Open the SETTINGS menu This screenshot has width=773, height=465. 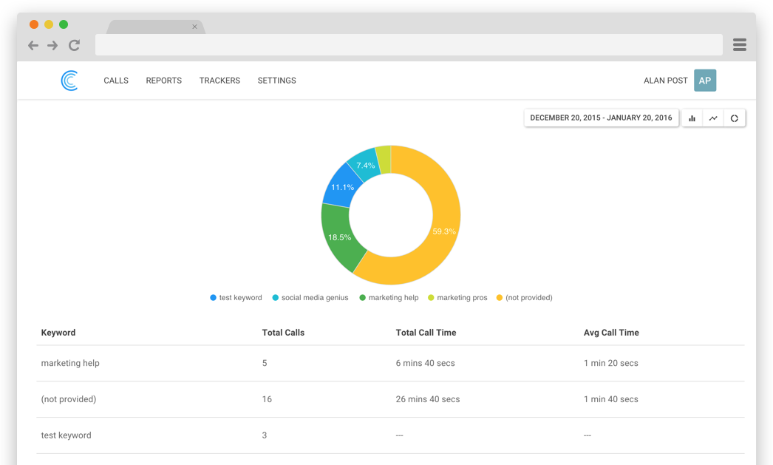click(276, 81)
